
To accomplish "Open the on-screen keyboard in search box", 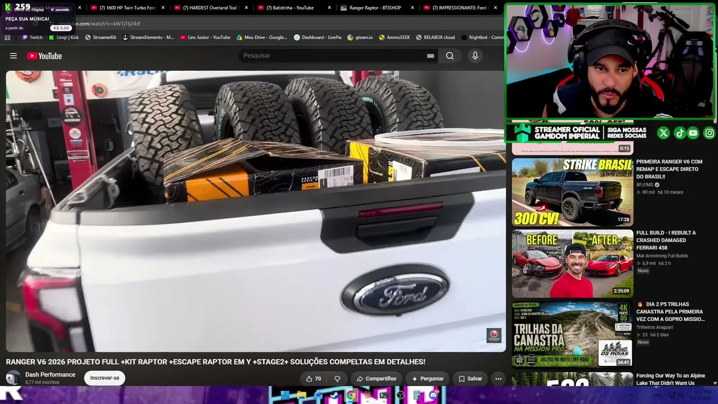I will tap(430, 56).
